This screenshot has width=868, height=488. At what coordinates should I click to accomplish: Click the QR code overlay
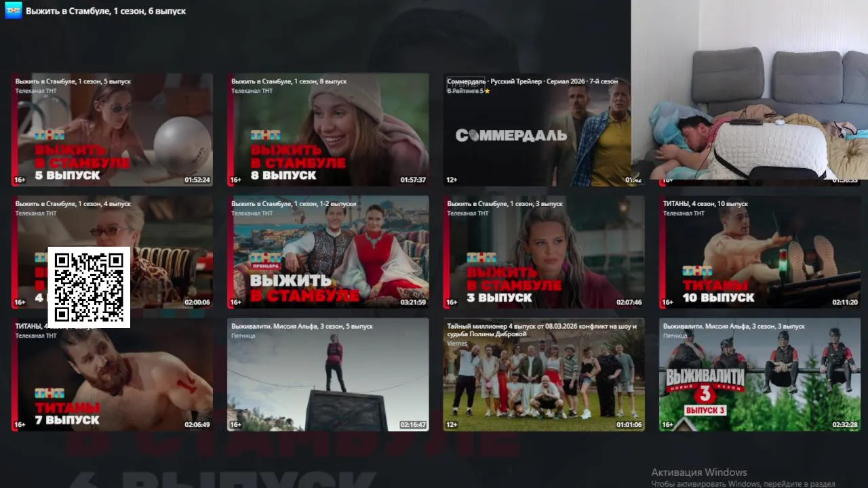[x=89, y=287]
